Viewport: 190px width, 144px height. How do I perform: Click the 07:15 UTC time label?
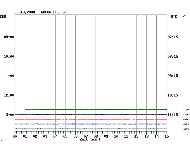point(173,37)
